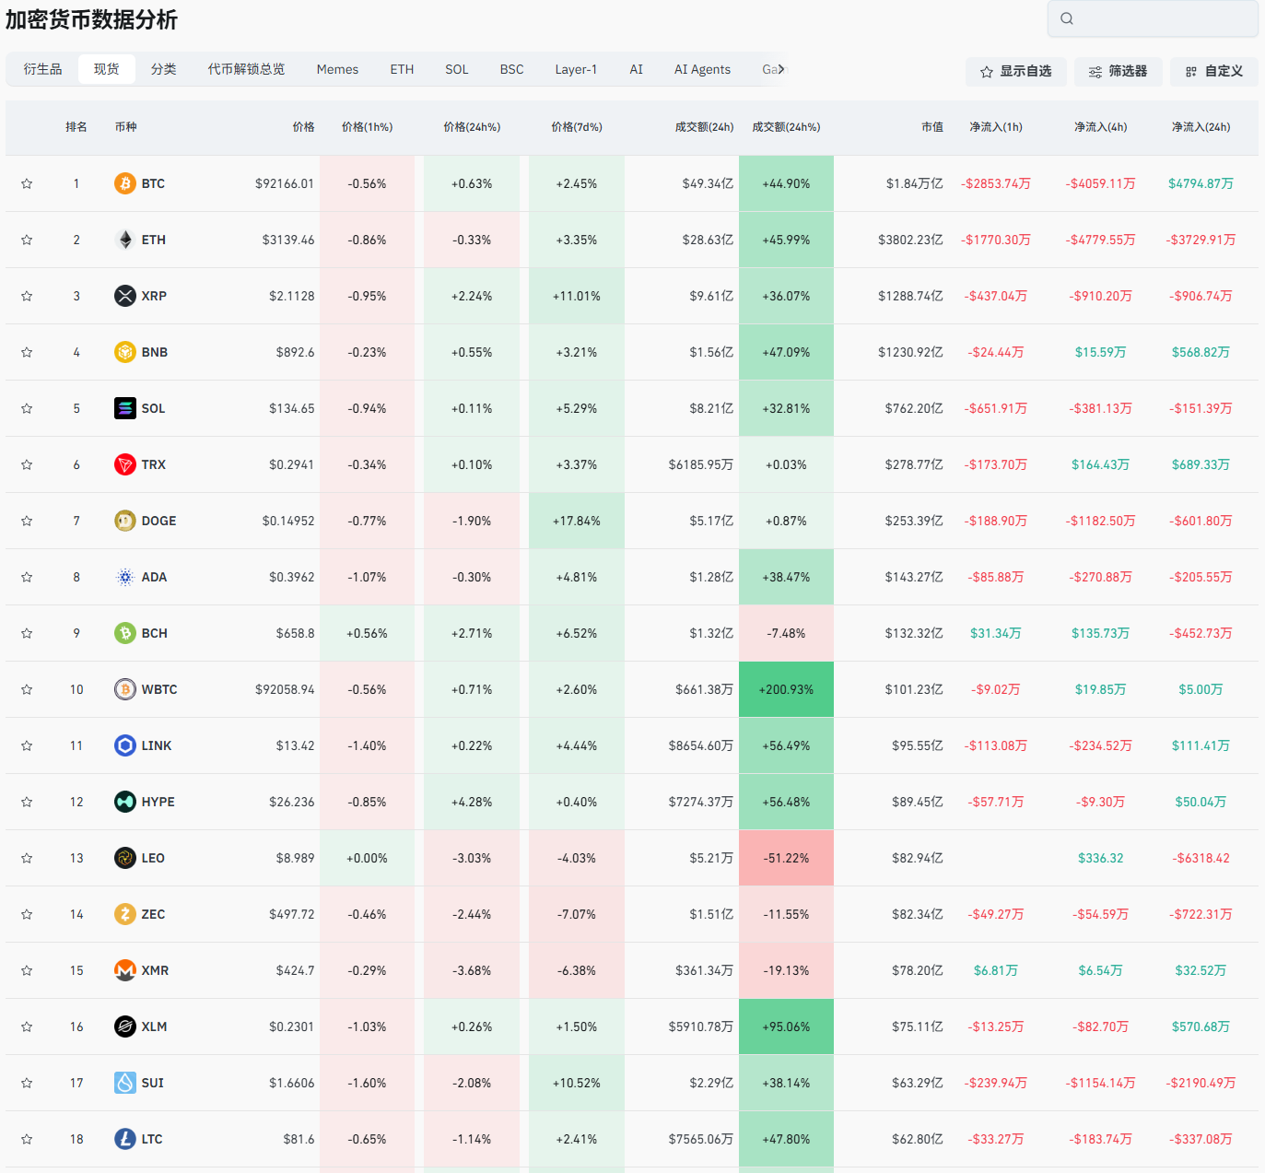
Task: Click WBTC's +200.93% volume change cell
Action: (x=786, y=689)
